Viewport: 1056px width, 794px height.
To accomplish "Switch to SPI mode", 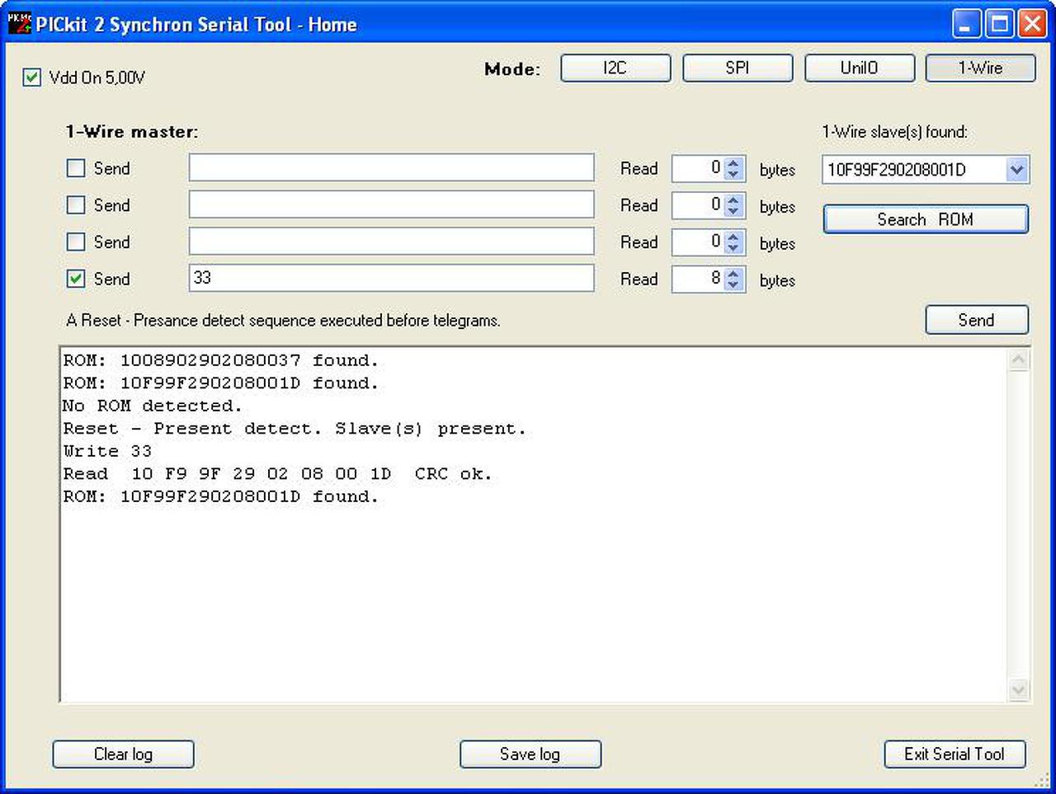I will pyautogui.click(x=738, y=68).
